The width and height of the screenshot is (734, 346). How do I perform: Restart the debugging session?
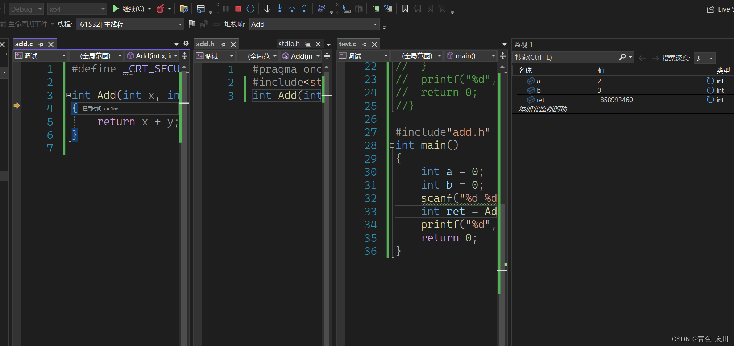(250, 9)
